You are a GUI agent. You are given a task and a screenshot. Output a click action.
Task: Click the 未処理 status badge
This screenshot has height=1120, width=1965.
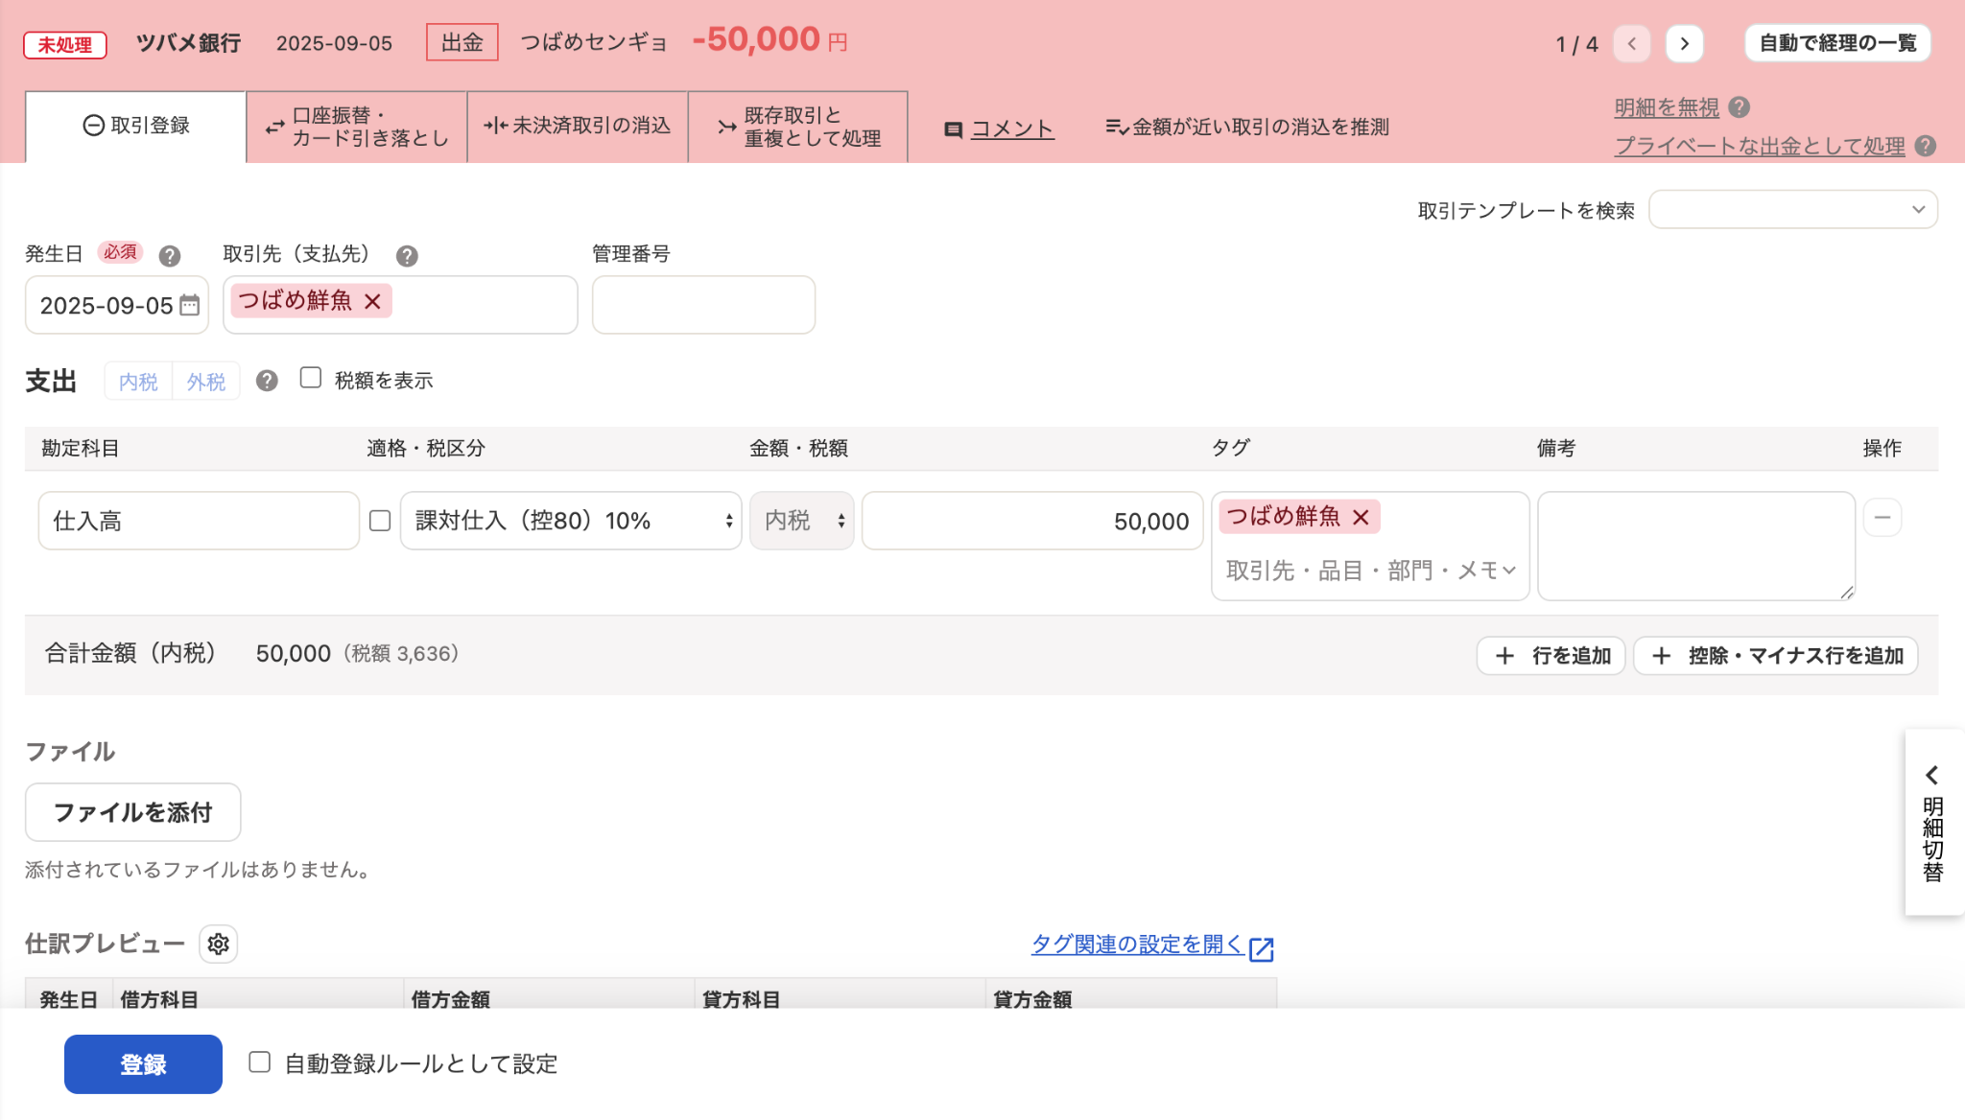(x=65, y=44)
